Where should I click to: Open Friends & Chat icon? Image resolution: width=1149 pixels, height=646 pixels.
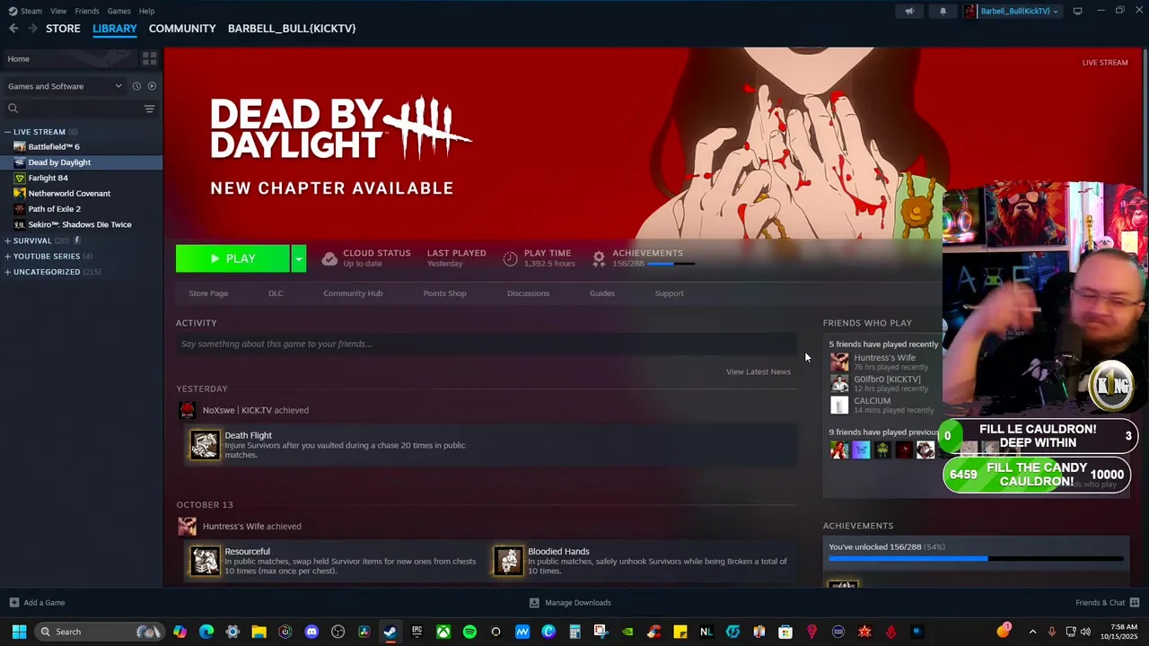pyautogui.click(x=1135, y=603)
